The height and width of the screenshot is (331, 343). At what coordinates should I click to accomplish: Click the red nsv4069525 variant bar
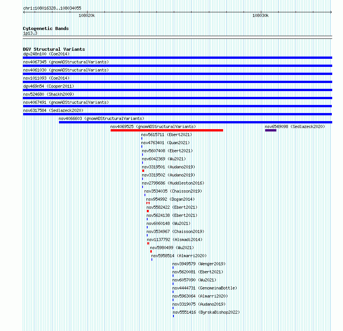click(x=167, y=130)
